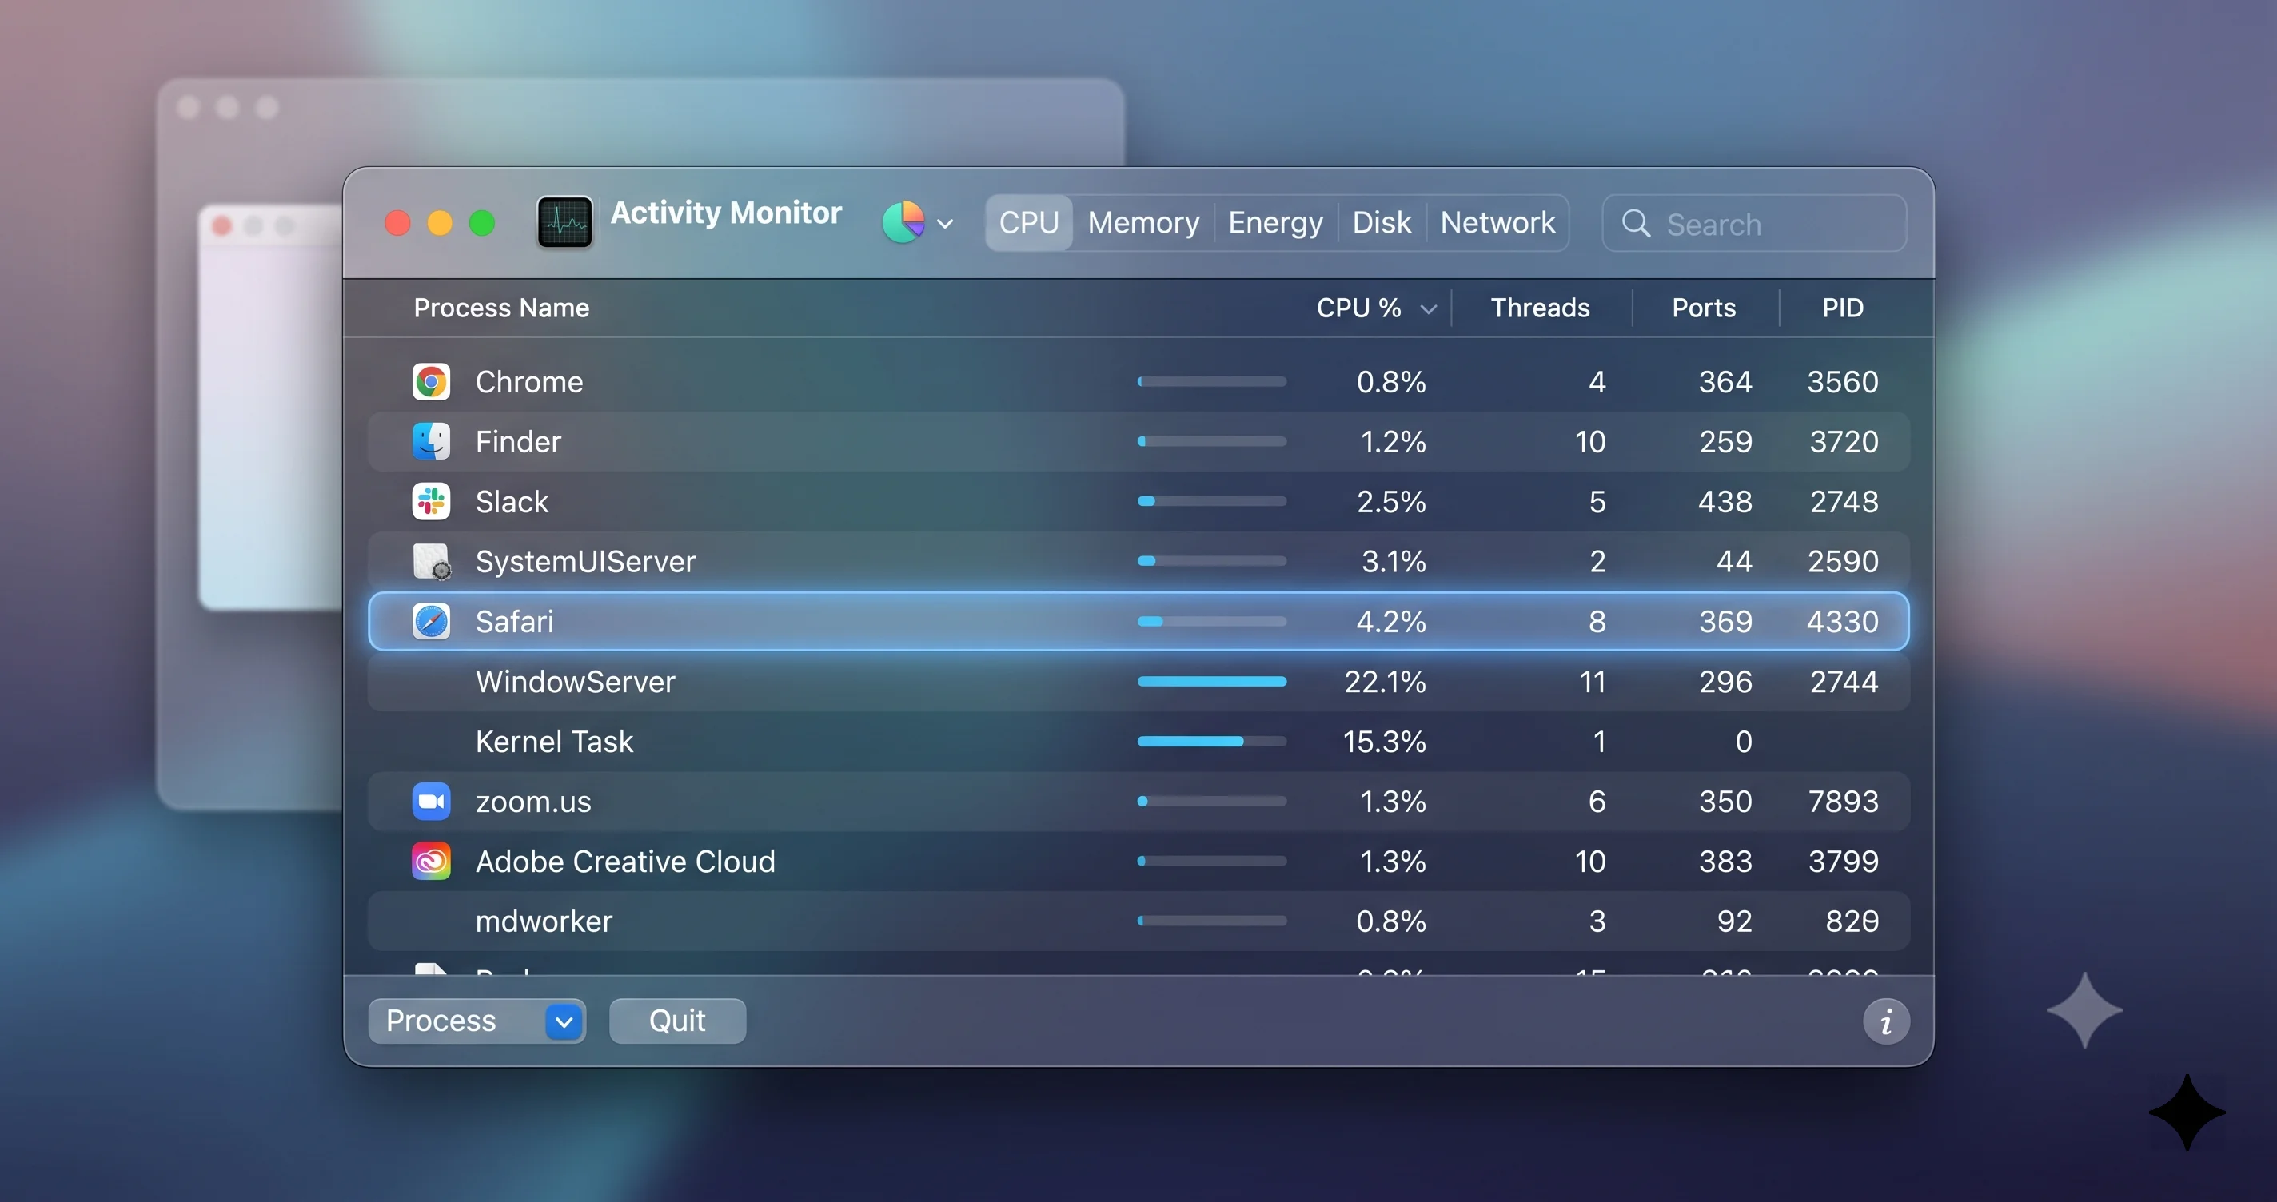
Task: Sort by Ports column header
Action: tap(1703, 308)
